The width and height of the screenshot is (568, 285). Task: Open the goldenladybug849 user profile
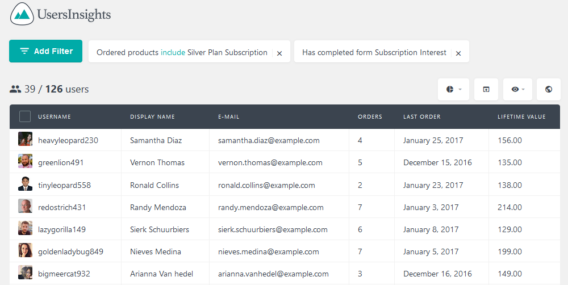click(70, 252)
